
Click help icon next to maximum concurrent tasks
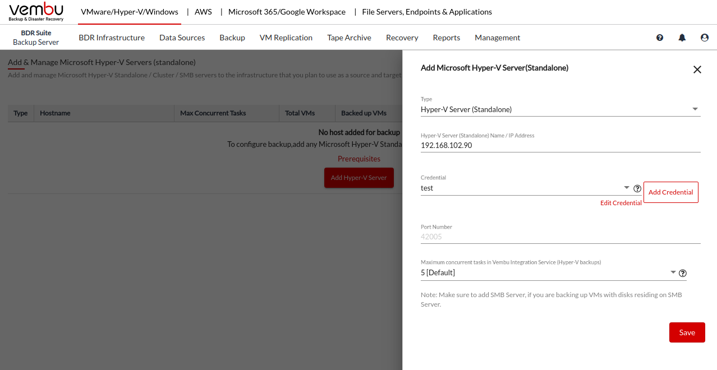coord(683,274)
